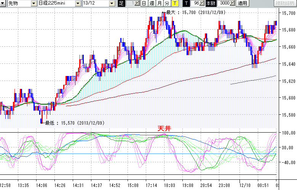Open the 先物 product type dropdown
Screen dimensions: 297x190
tap(34, 3)
